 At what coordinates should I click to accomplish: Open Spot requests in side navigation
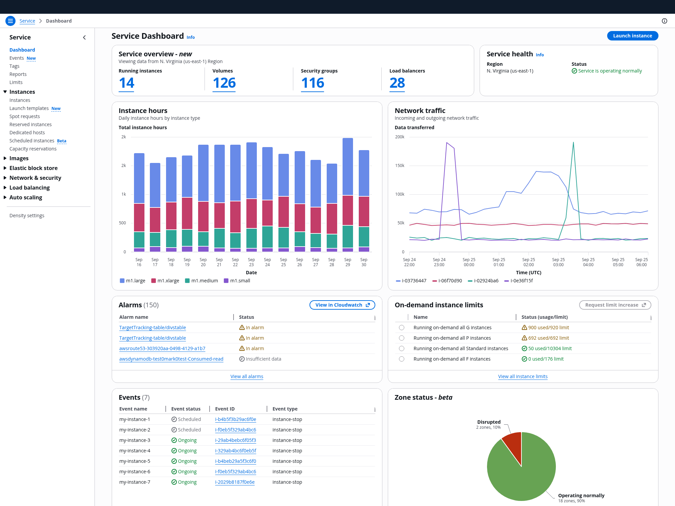pyautogui.click(x=25, y=116)
